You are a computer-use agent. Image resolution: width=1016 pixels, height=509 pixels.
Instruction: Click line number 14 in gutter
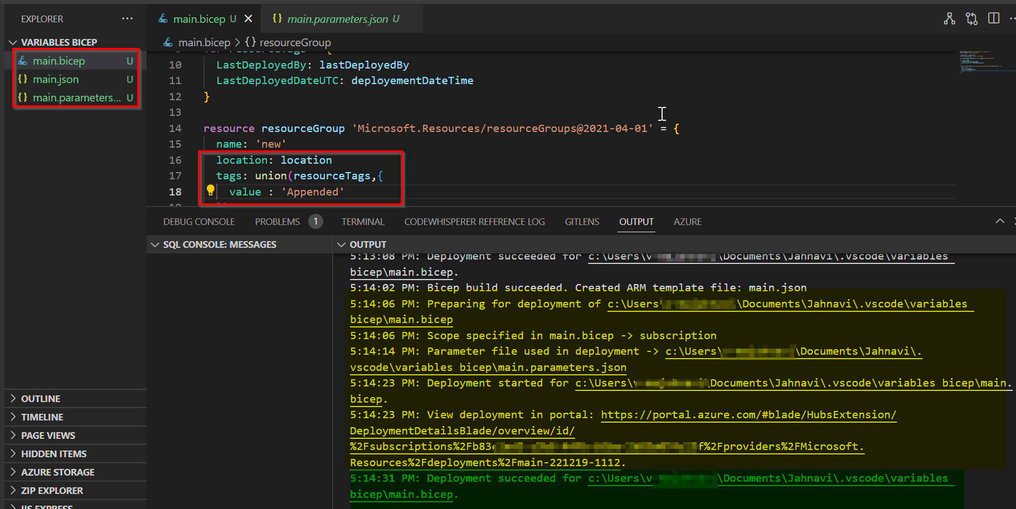click(175, 128)
